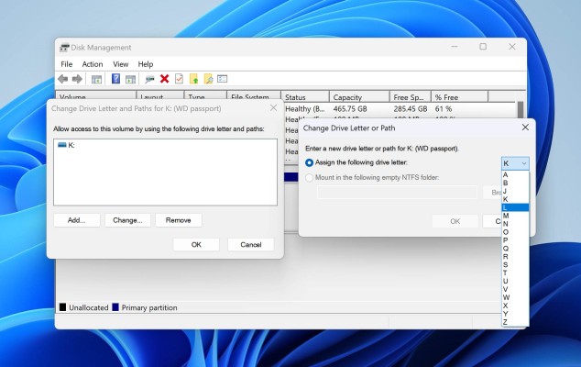Choose letter Q from the dropdown list

click(515, 249)
